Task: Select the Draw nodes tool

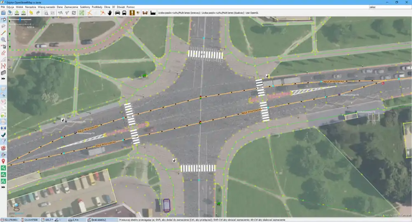Action: 3,33
